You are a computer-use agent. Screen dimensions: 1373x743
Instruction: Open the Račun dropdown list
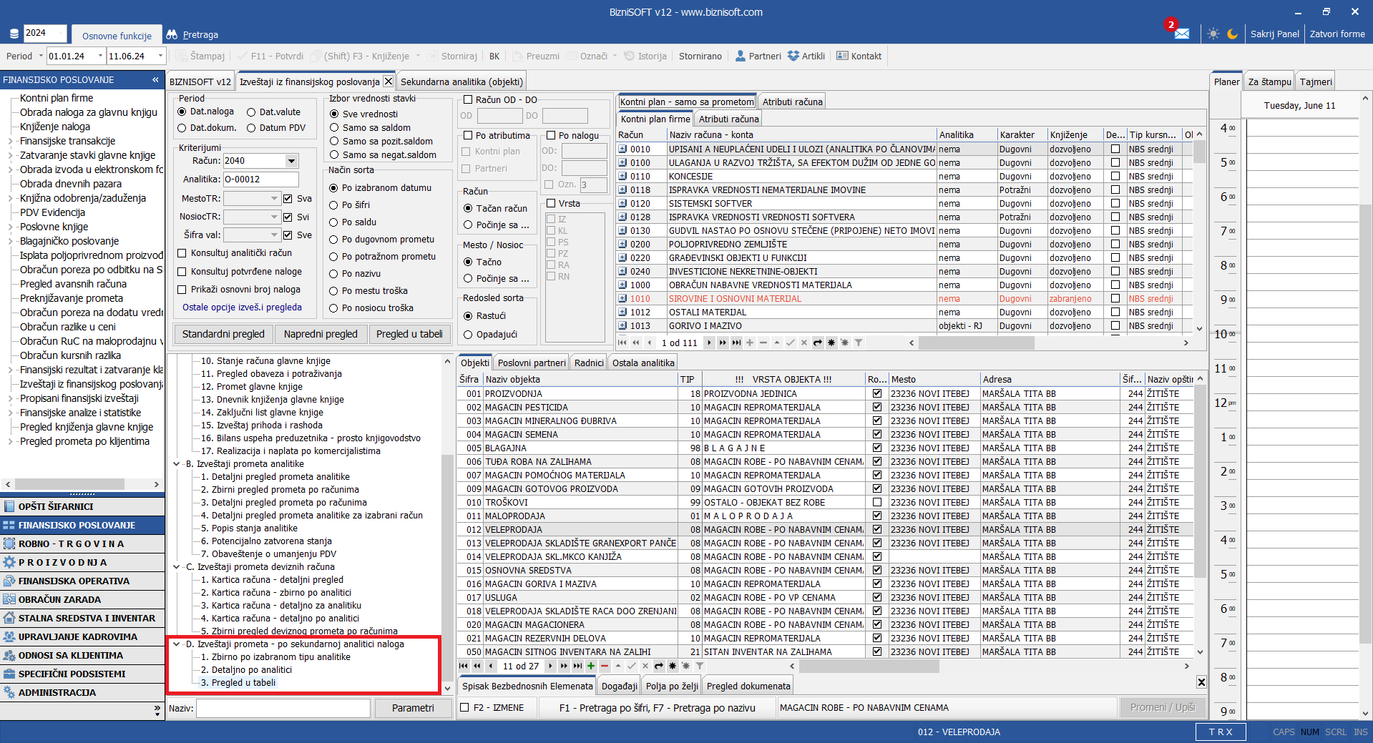291,161
